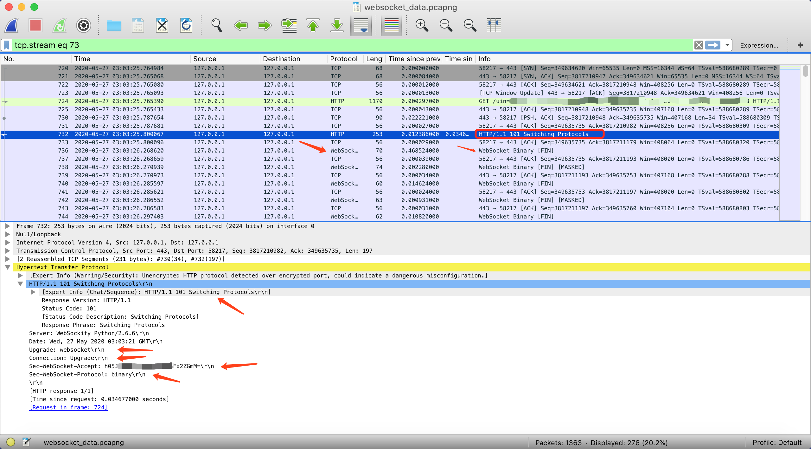Click the go to specified packet icon
The height and width of the screenshot is (449, 811).
289,25
